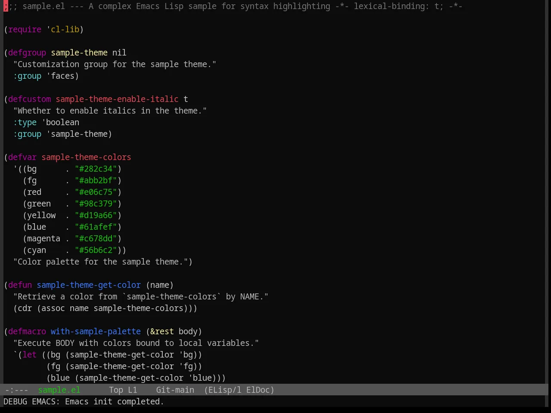Click the 'blue quoted symbol on last line
The height and width of the screenshot is (413, 551).
tap(200, 378)
